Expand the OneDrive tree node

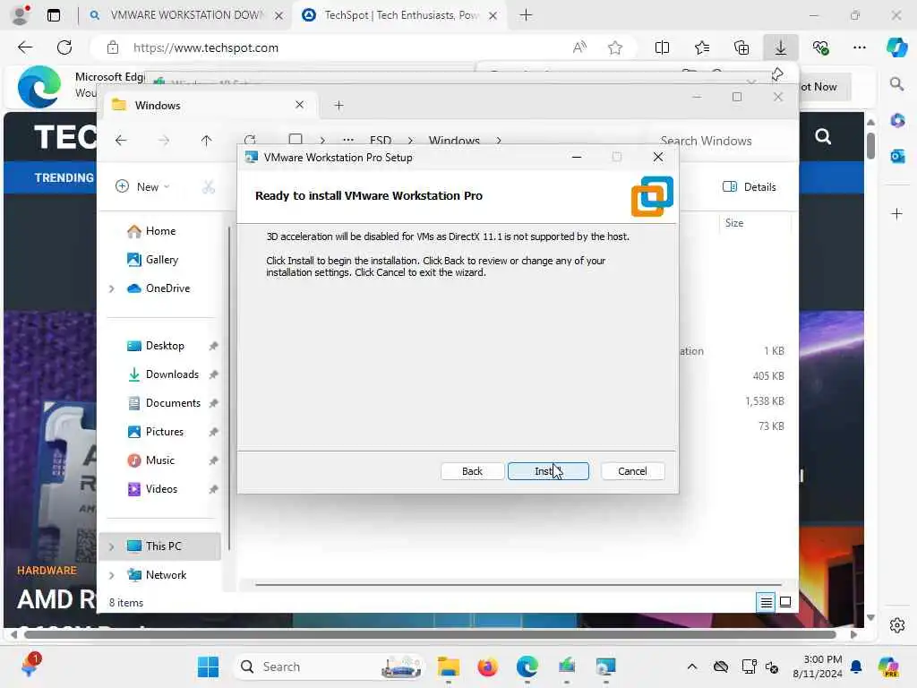(x=112, y=288)
